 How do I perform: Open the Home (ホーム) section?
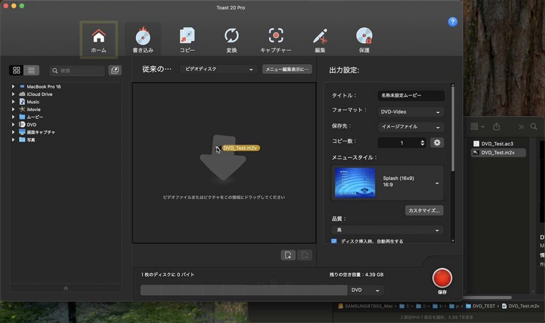coord(98,40)
